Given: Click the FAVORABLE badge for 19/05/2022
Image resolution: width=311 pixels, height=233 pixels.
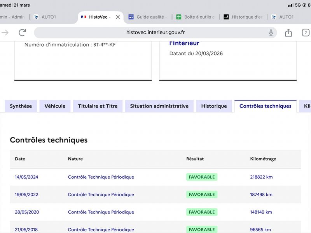Looking at the screenshot, I should [202, 195].
